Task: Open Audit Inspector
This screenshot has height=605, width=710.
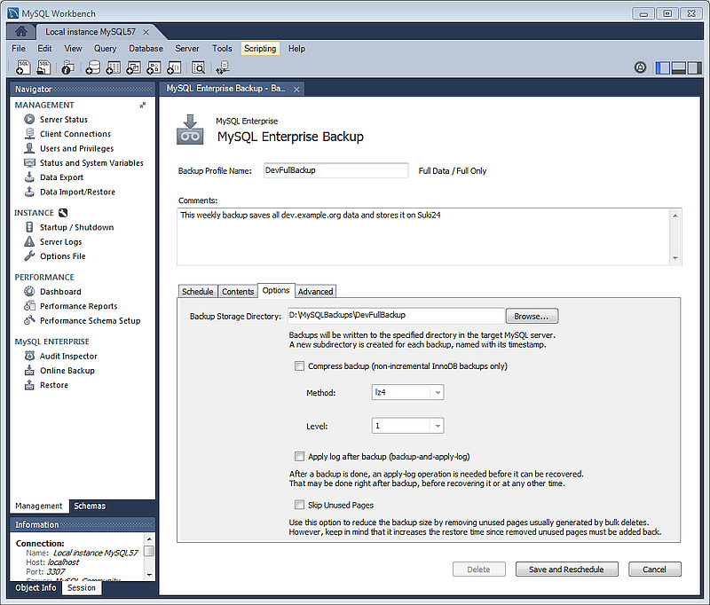Action: [x=68, y=356]
